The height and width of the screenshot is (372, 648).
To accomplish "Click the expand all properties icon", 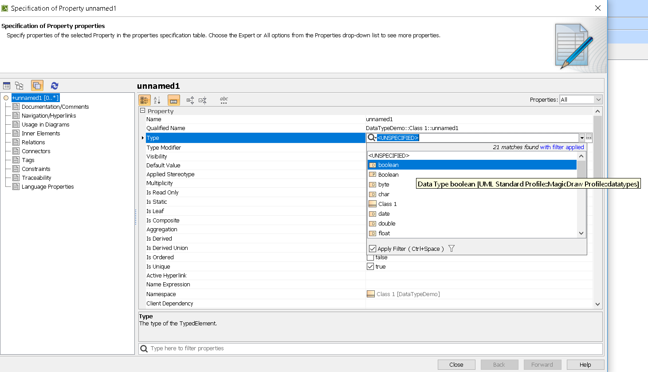I will [x=190, y=100].
